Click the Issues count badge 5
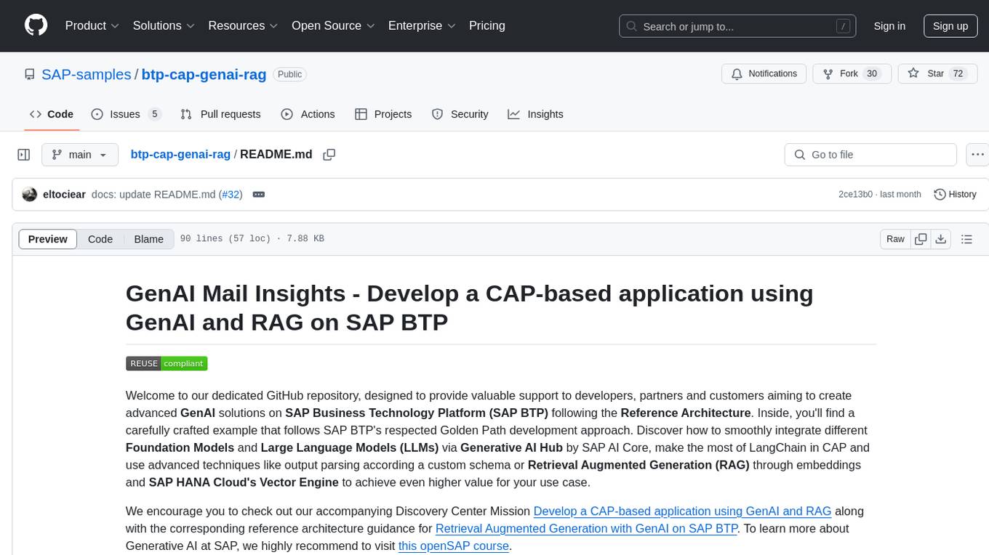The image size is (989, 555). [x=154, y=114]
